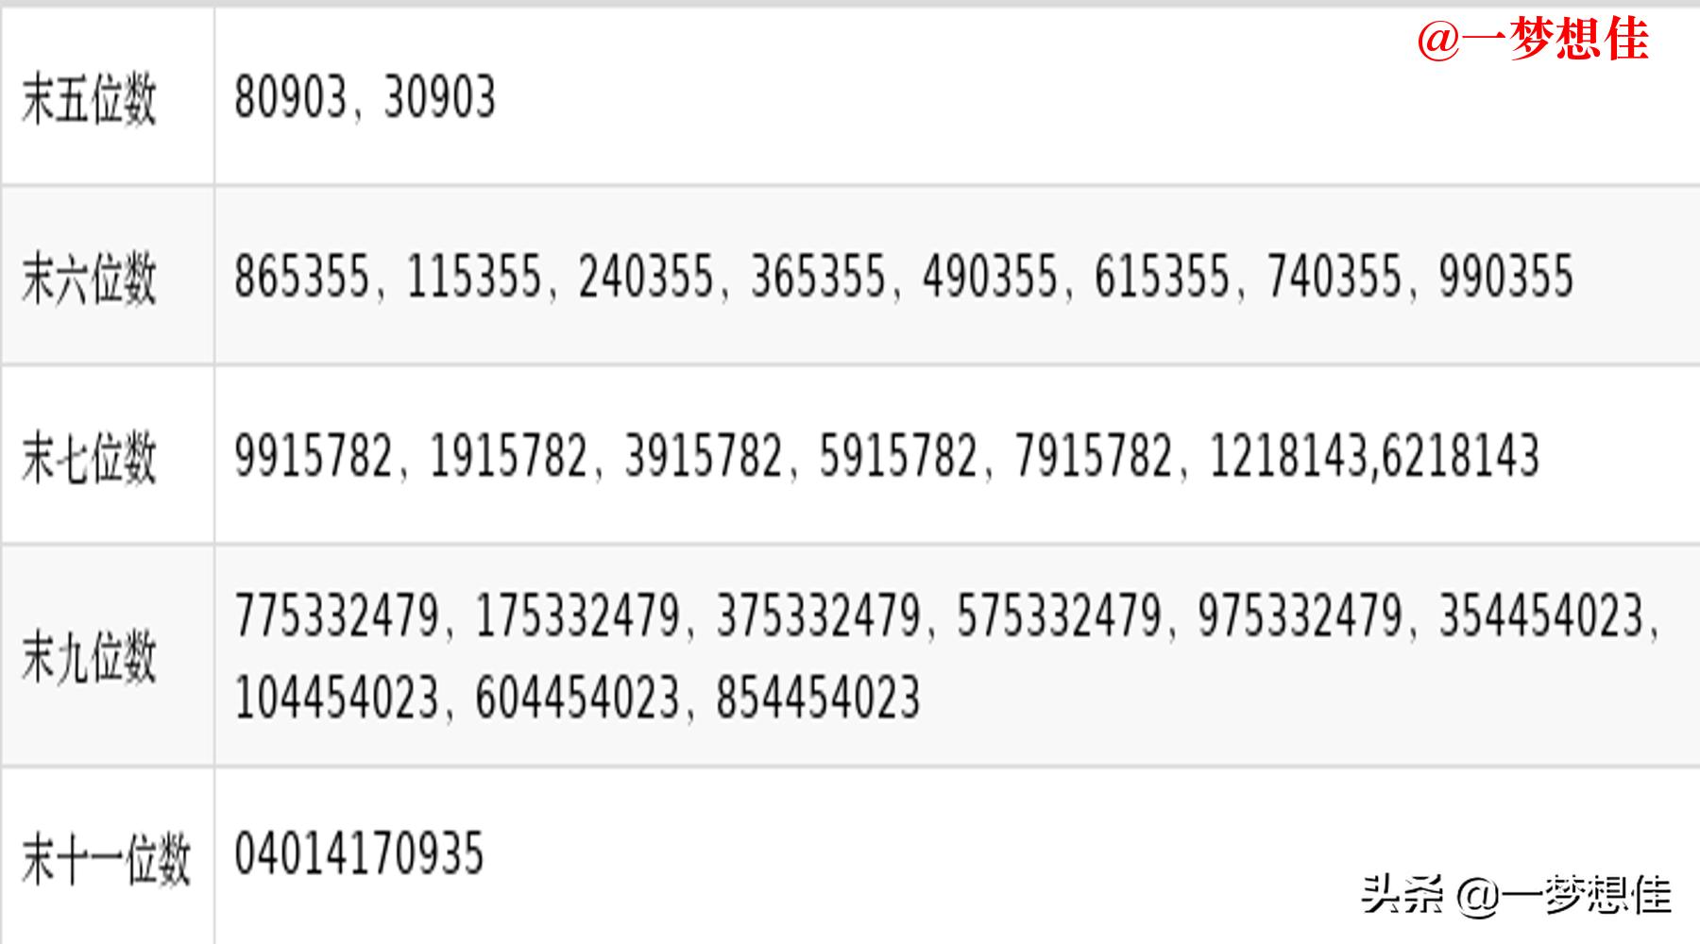
Task: Select the number 990355
Action: (x=1506, y=277)
